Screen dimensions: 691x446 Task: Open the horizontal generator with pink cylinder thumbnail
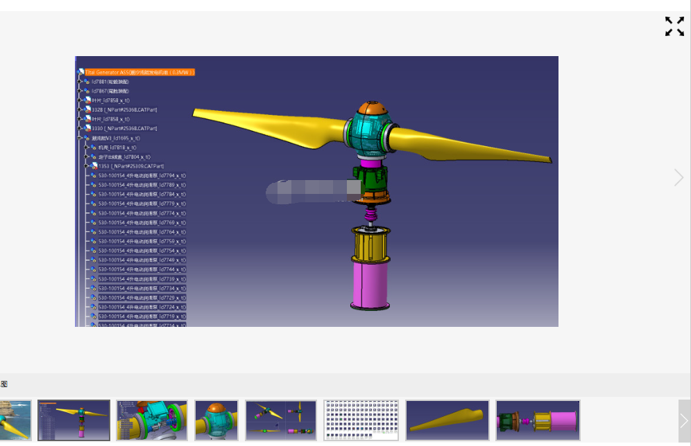coord(538,420)
